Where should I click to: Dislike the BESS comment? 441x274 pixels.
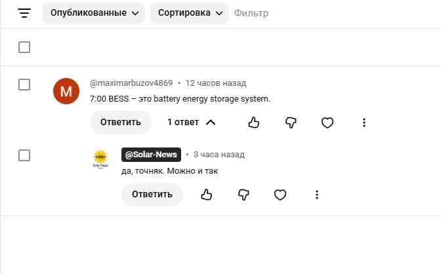[x=291, y=123]
